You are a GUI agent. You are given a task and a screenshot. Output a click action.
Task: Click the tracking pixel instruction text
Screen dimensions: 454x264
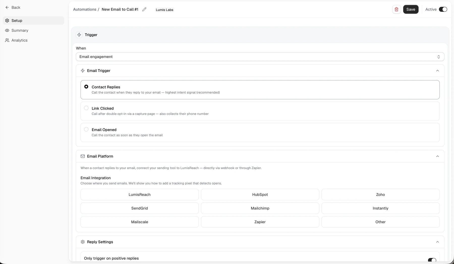click(x=151, y=183)
